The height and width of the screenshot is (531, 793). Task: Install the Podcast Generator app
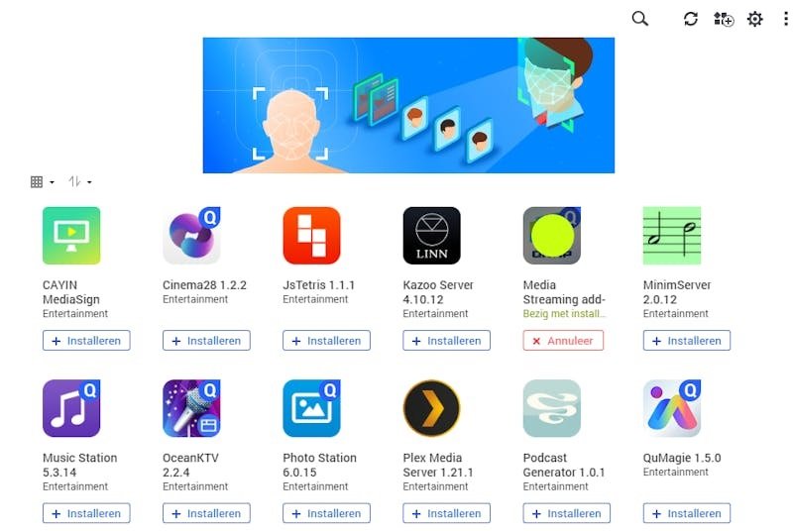click(566, 513)
